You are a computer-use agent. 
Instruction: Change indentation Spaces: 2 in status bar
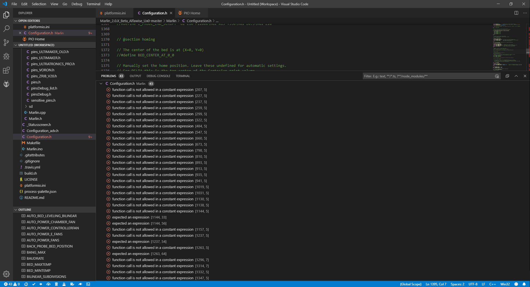pos(457,284)
